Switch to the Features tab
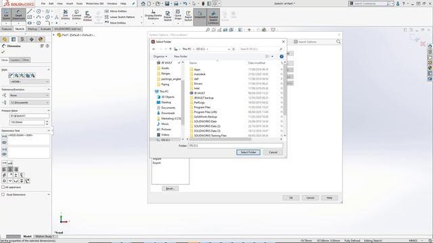Viewport: 433px width, 243px height. (7, 29)
